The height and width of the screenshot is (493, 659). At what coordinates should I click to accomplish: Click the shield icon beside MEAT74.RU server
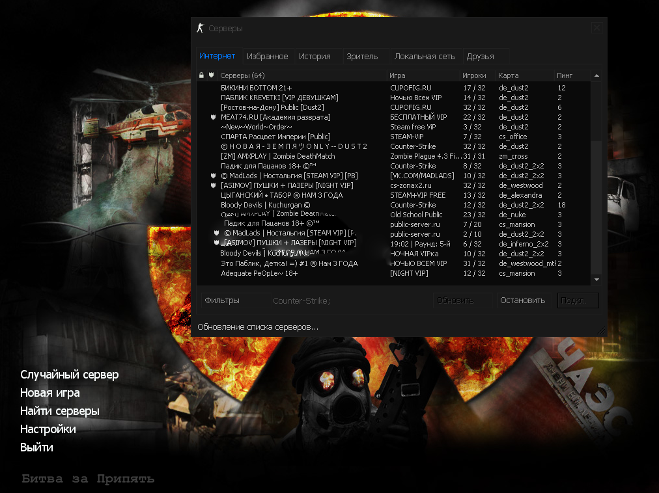click(213, 117)
